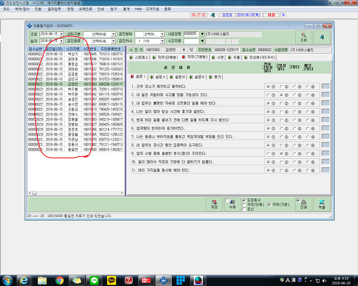
Task: Launch LINE from the taskbar
Action: pyautogui.click(x=94, y=280)
